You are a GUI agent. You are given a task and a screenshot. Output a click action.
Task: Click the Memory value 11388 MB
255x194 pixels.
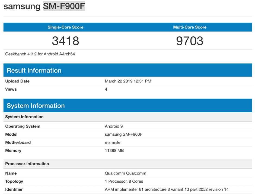coord(114,151)
